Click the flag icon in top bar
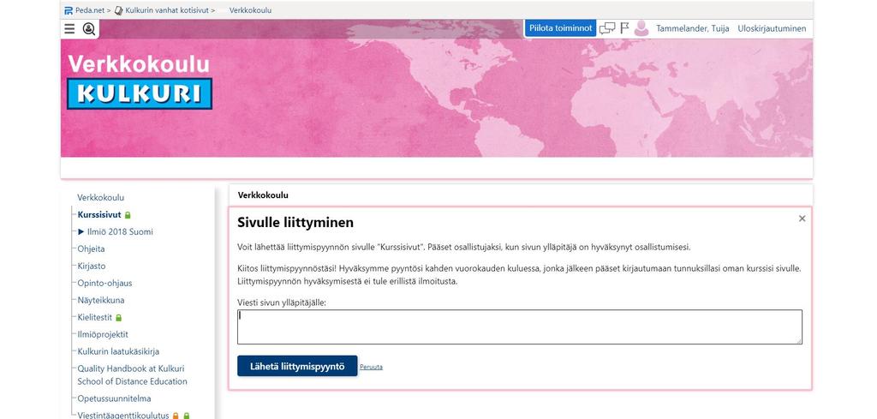The image size is (877, 419). click(x=624, y=28)
